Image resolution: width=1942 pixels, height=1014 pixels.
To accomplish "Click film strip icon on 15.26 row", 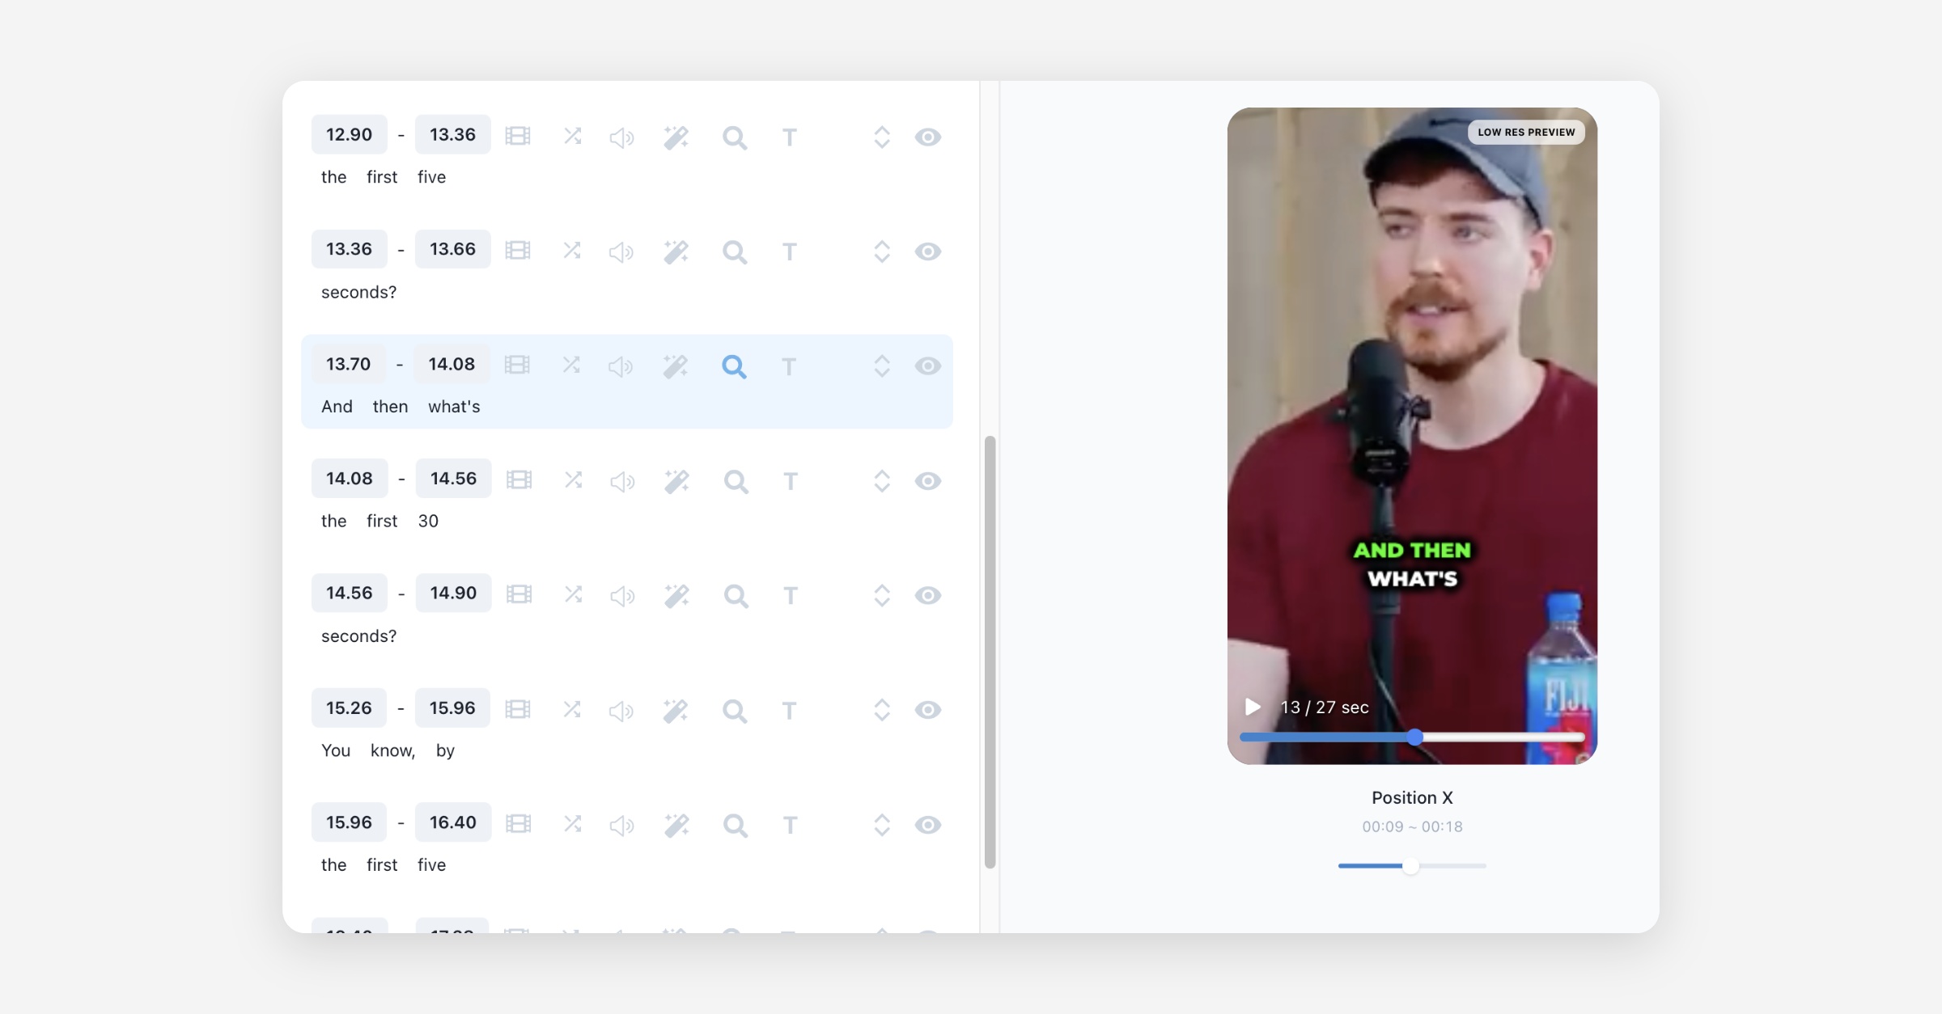I will pyautogui.click(x=518, y=710).
